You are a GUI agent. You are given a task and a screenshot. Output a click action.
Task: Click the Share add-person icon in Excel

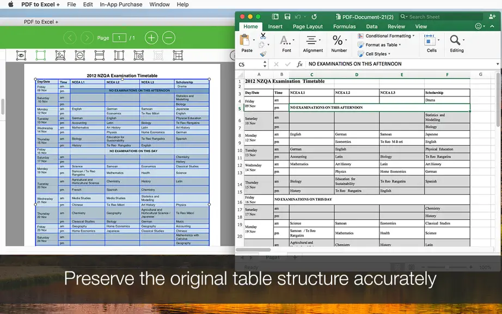(492, 17)
